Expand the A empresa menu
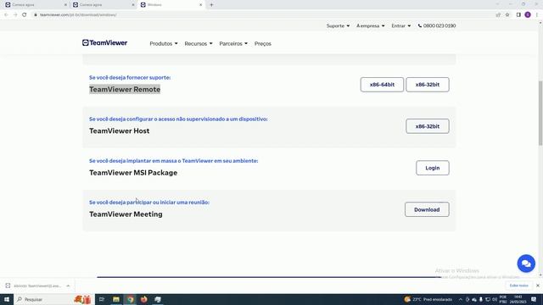The image size is (543, 305). pos(371,26)
